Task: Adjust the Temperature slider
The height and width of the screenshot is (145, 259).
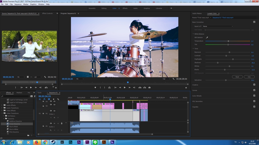Action: [x=228, y=41]
